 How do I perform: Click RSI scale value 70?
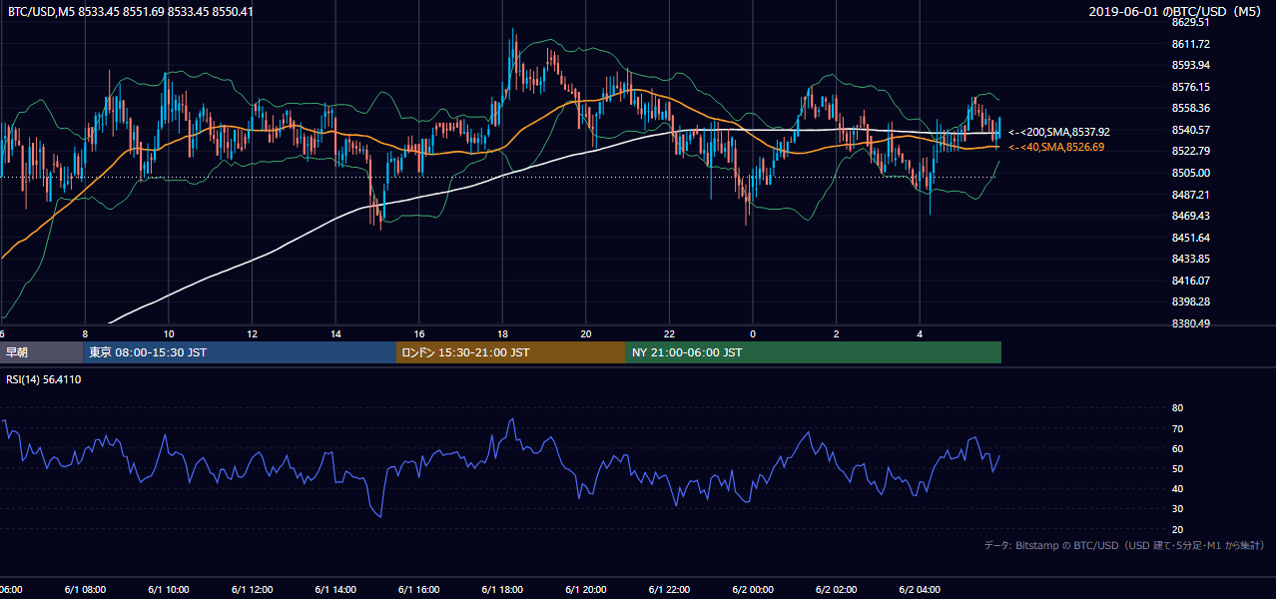click(x=1177, y=428)
